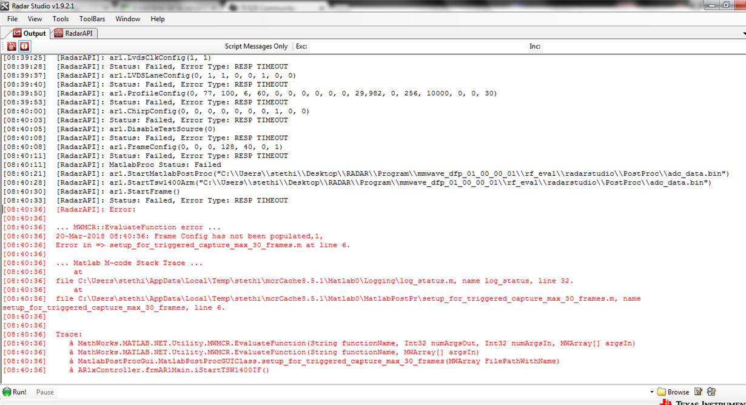The height and width of the screenshot is (405, 746).
Task: Select the ar1.DisableTestSource(0) log line
Action: click(x=109, y=129)
